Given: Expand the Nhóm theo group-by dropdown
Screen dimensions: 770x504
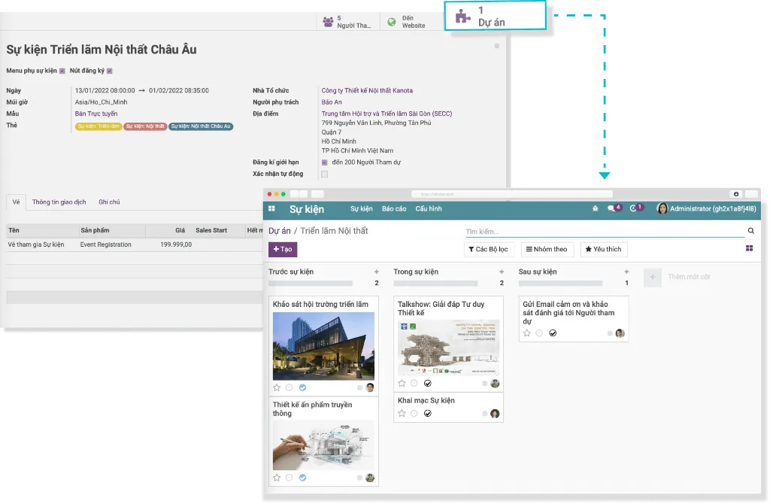Looking at the screenshot, I should 547,249.
